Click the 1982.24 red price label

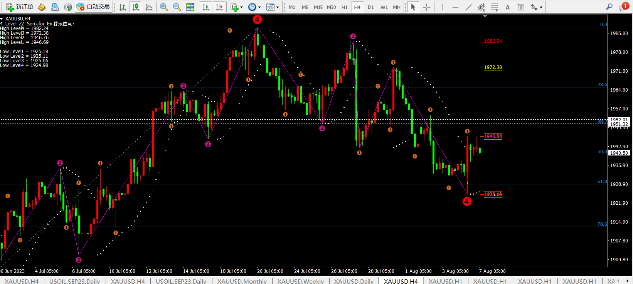click(493, 41)
